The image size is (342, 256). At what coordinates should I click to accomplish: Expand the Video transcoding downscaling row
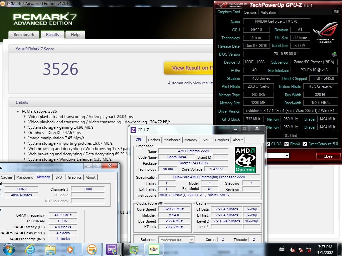pyautogui.click(x=25, y=122)
